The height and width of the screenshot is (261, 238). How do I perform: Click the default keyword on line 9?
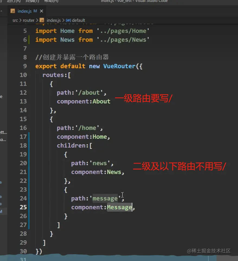pos(73,66)
